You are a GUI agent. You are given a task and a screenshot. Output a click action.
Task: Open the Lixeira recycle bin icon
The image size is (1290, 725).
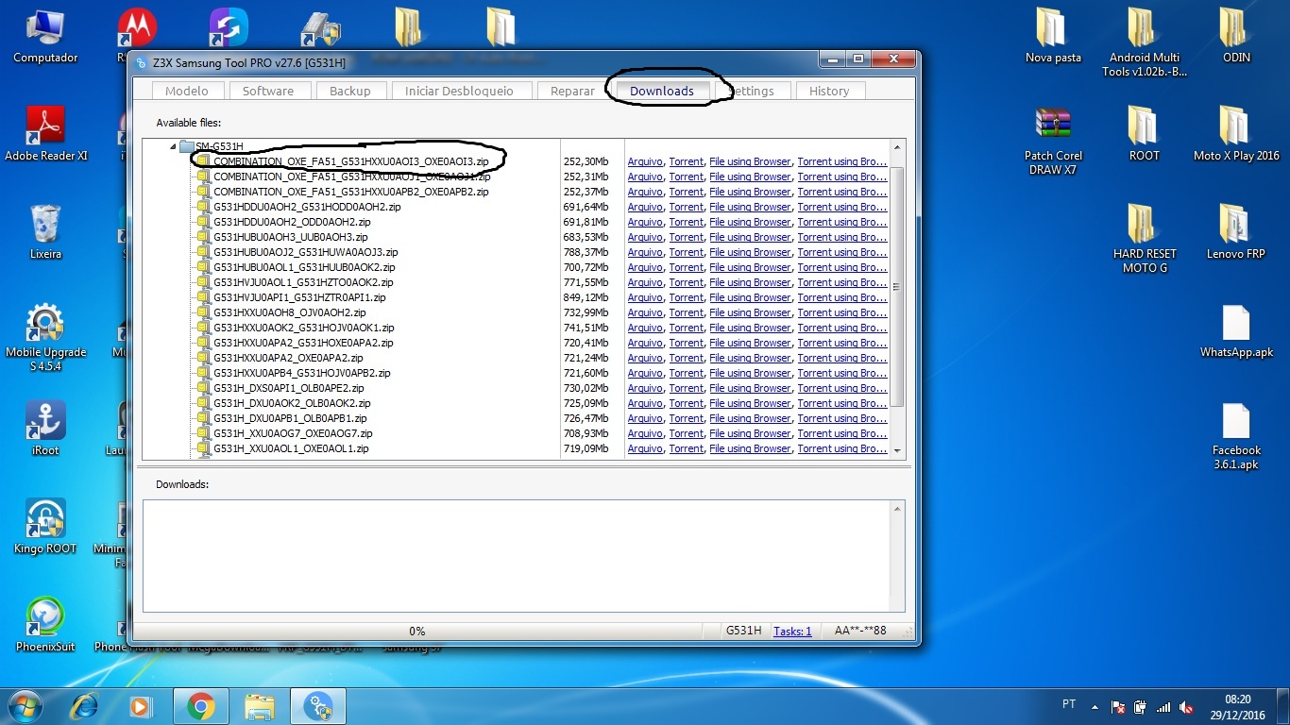coord(45,232)
